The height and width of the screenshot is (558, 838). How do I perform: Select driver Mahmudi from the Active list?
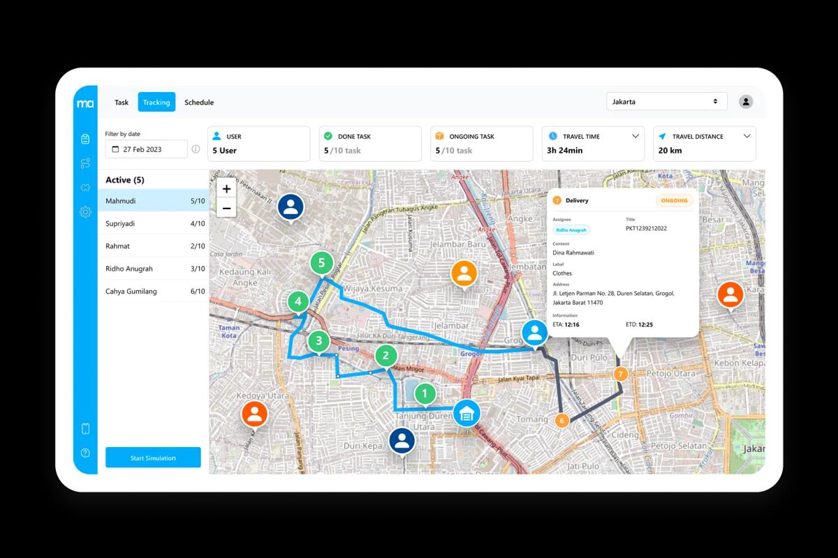click(x=154, y=201)
